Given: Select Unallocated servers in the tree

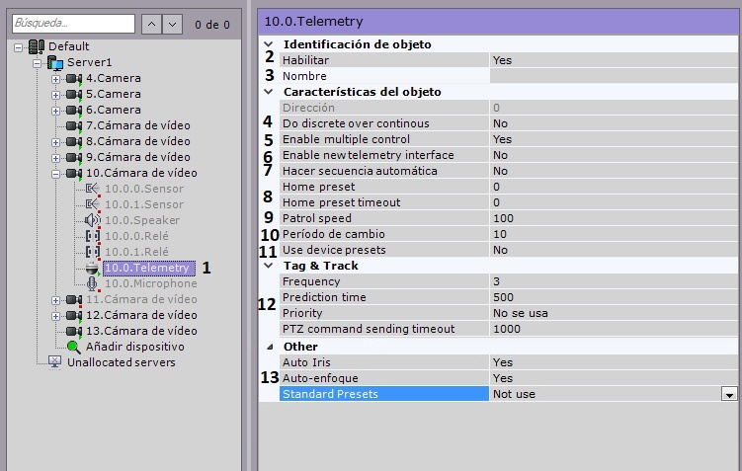Looking at the screenshot, I should pos(122,362).
